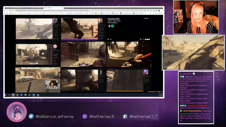
Task: Click the Twitter bird icon in overlay
Action: coord(31,116)
